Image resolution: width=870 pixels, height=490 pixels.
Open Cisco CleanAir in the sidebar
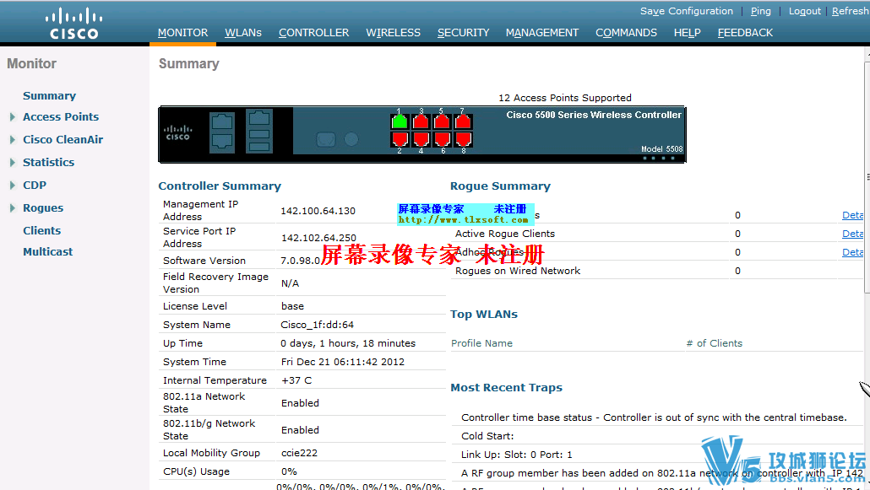click(x=63, y=140)
